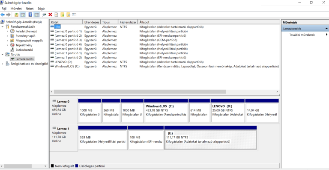Expand További műveletek submenu arrow

click(x=326, y=35)
